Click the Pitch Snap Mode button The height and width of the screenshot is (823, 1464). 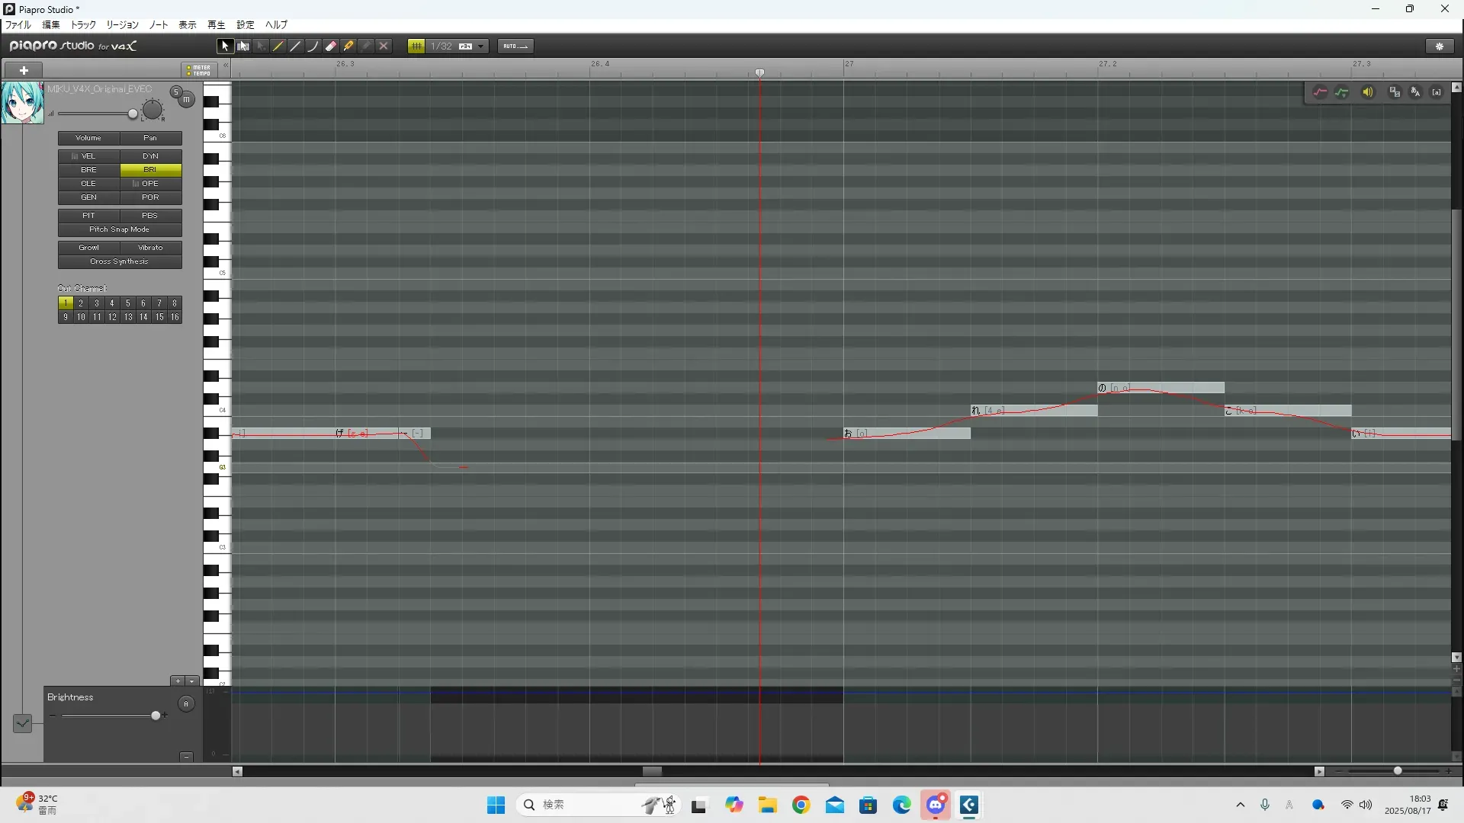[120, 229]
